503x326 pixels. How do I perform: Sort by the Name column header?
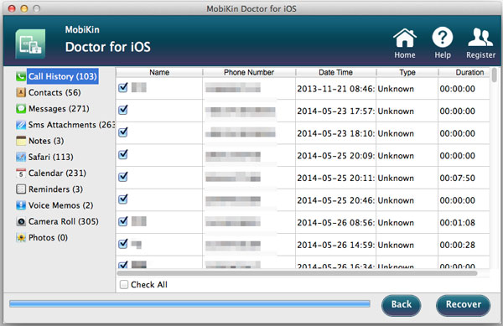pyautogui.click(x=159, y=72)
